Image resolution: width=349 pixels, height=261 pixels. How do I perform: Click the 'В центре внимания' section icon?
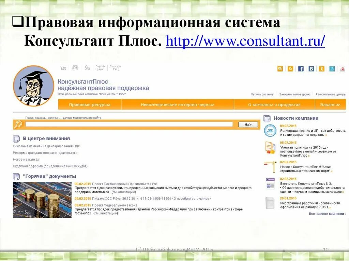pos(16,139)
